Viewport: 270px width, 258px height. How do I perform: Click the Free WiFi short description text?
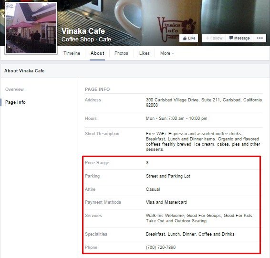(203, 141)
